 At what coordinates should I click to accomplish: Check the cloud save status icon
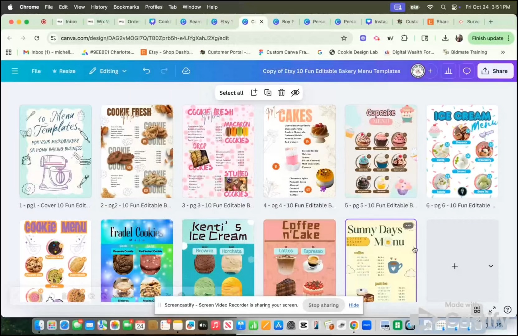click(x=186, y=71)
